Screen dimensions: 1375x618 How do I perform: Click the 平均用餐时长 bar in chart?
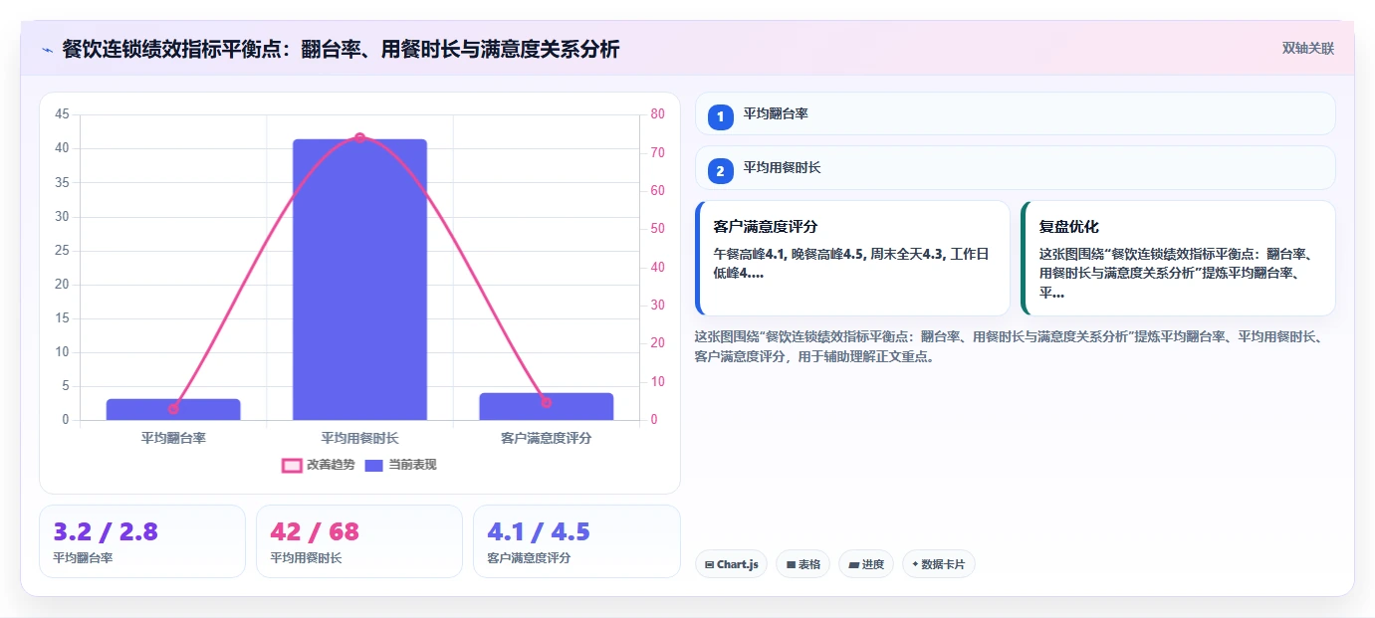click(359, 280)
